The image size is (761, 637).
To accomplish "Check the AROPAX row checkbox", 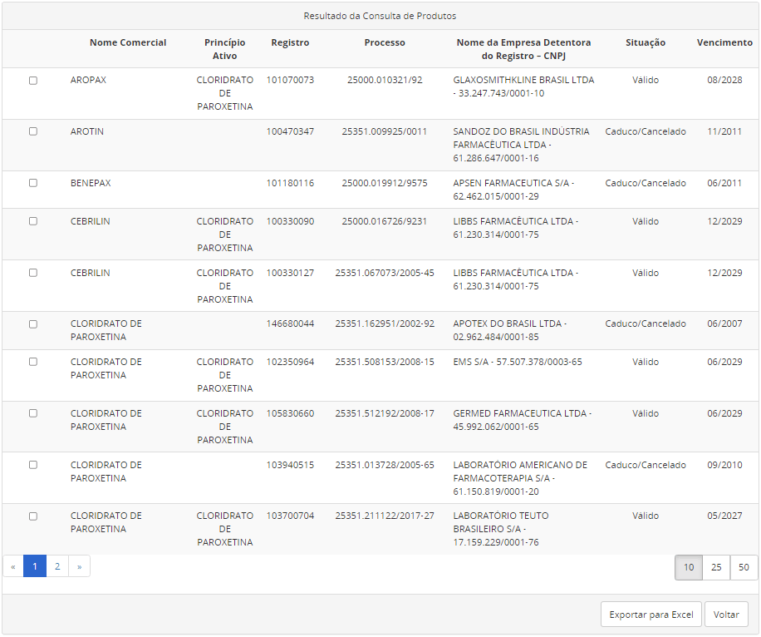I will pyautogui.click(x=33, y=81).
